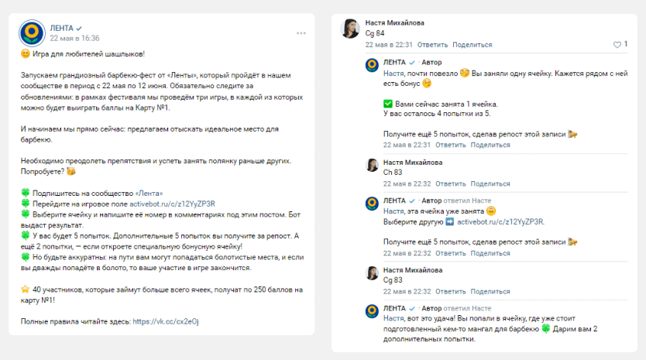The width and height of the screenshot is (646, 360).
Task: Open the ЛЕНТА community name in the post header
Action: 61,28
